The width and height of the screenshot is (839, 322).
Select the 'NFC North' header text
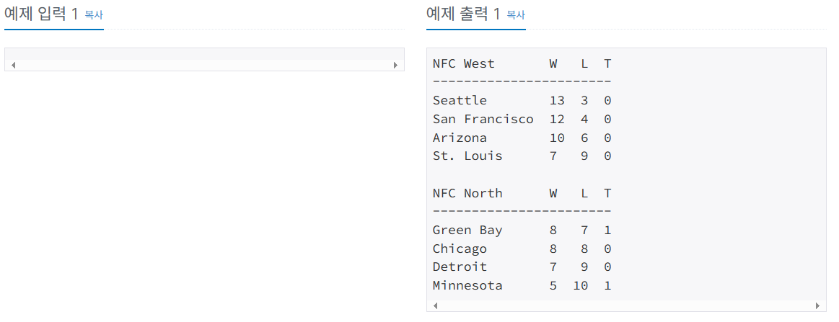click(467, 193)
